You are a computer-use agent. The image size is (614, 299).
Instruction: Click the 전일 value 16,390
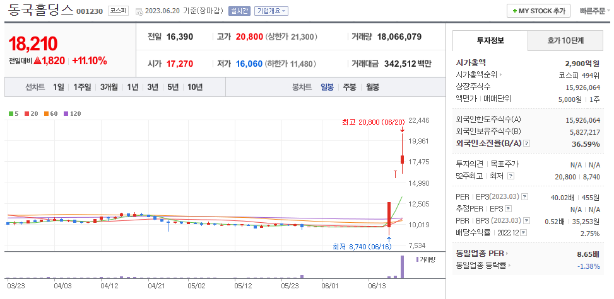(180, 37)
